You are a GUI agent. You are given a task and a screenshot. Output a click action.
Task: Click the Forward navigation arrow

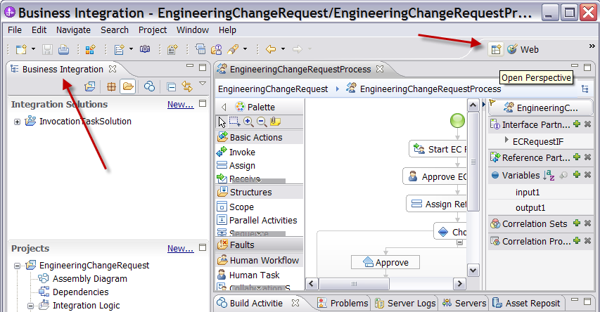click(298, 49)
